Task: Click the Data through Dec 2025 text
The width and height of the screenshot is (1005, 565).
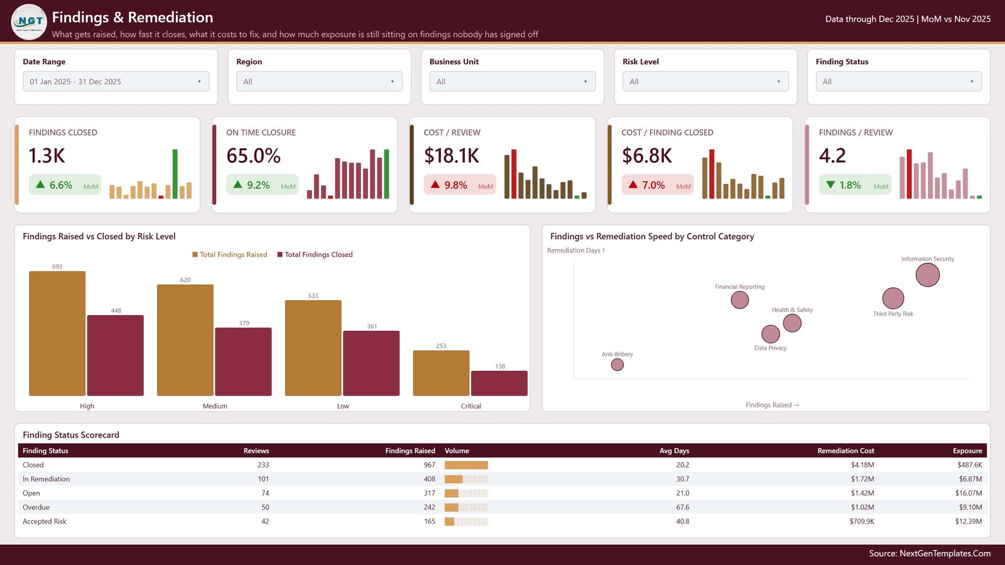Action: point(870,19)
